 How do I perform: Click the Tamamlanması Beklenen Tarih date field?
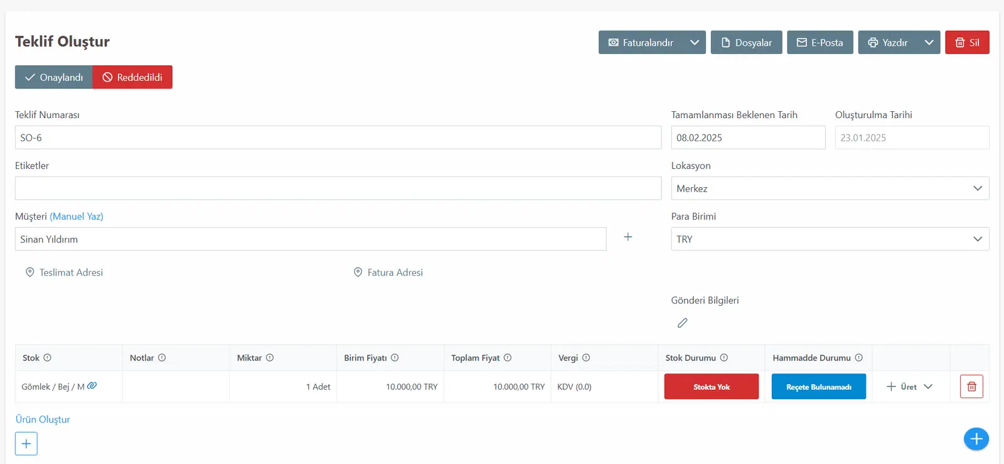tap(748, 138)
